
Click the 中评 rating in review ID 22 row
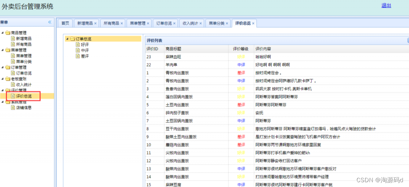pos(241,64)
